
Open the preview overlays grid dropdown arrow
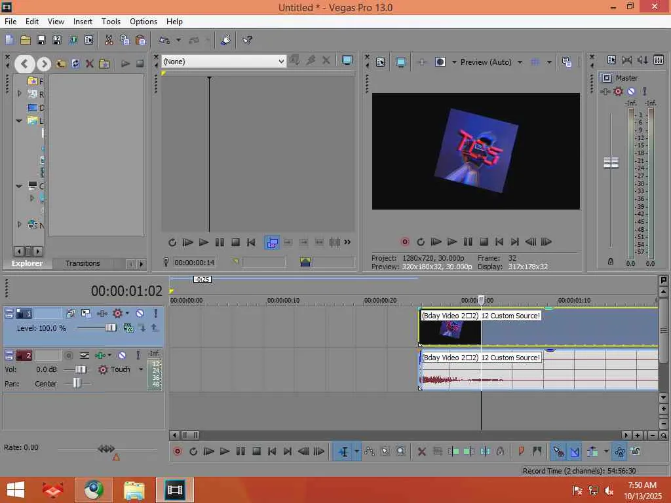[550, 62]
